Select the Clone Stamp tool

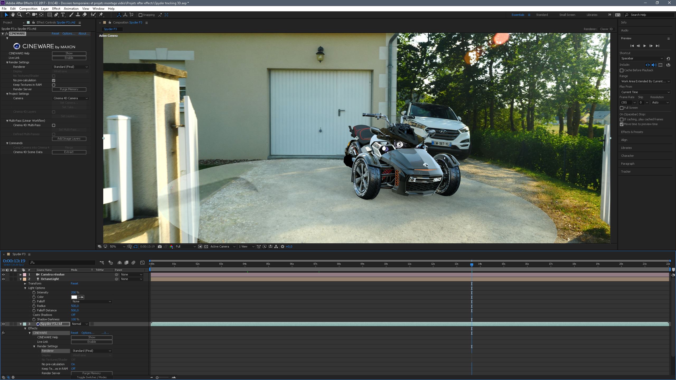pos(78,15)
